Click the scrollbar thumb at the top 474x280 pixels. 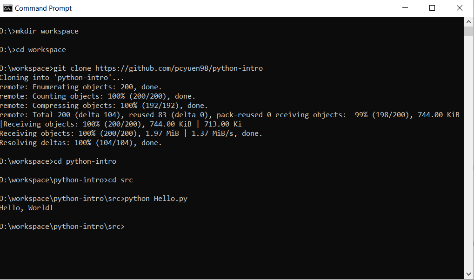point(468,31)
